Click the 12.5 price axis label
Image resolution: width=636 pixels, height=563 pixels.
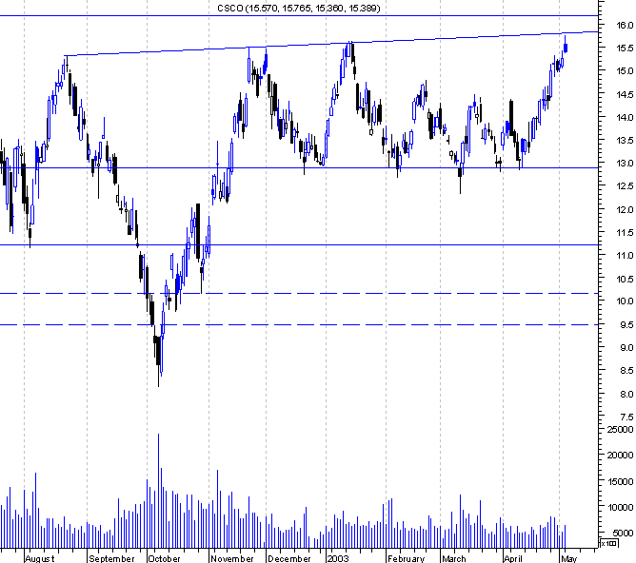coord(625,186)
